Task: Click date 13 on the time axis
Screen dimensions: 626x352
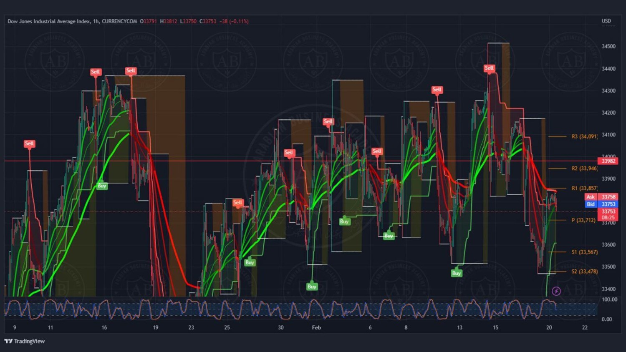Action: [x=459, y=328]
